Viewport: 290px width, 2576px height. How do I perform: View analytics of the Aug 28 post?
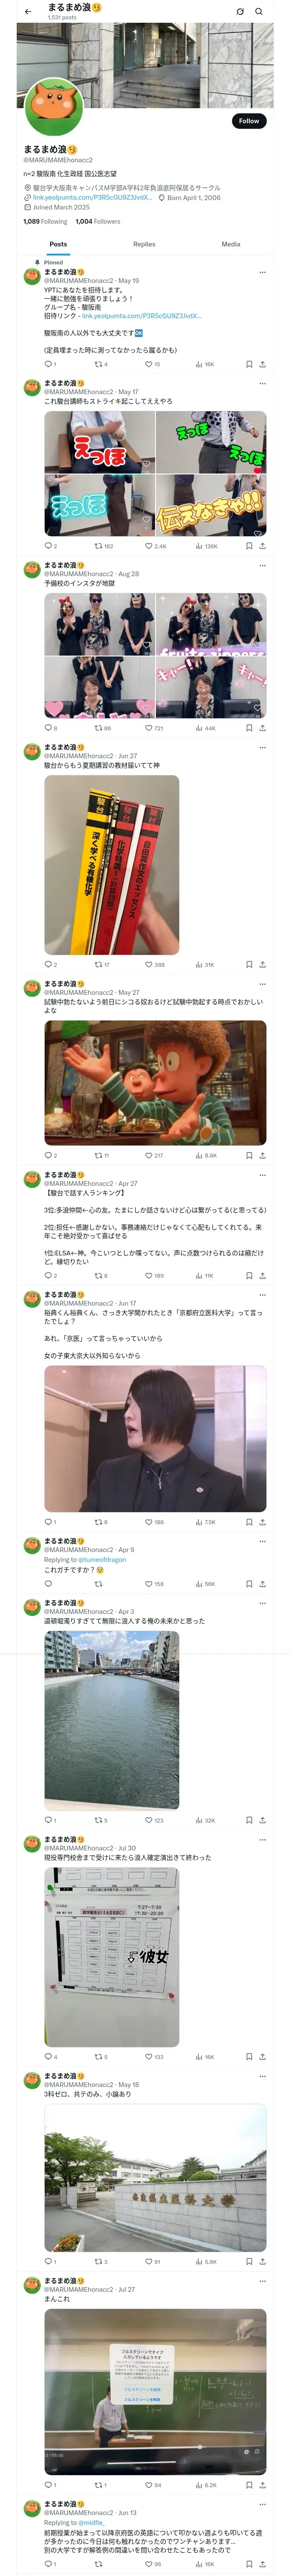tap(206, 728)
